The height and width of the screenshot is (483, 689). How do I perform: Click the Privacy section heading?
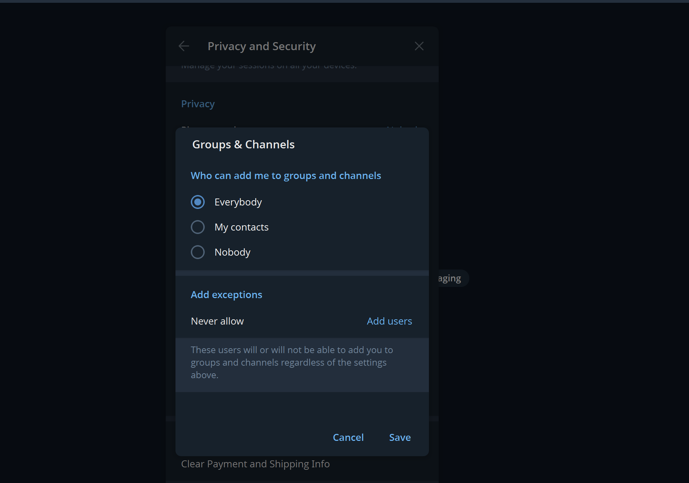pos(198,104)
